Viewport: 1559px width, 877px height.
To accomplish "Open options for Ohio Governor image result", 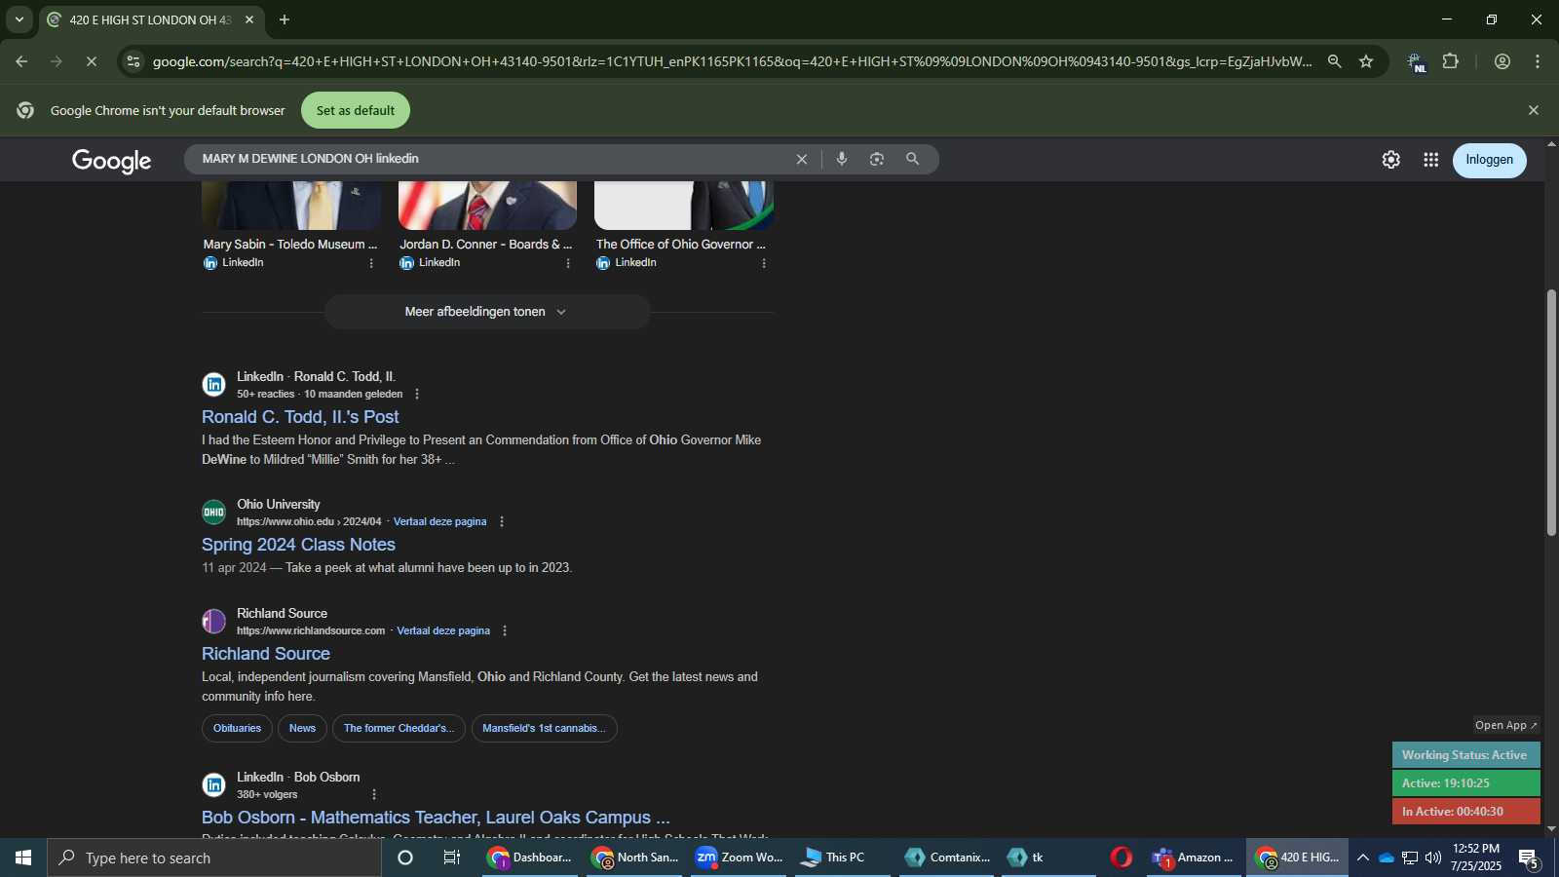I will point(764,263).
